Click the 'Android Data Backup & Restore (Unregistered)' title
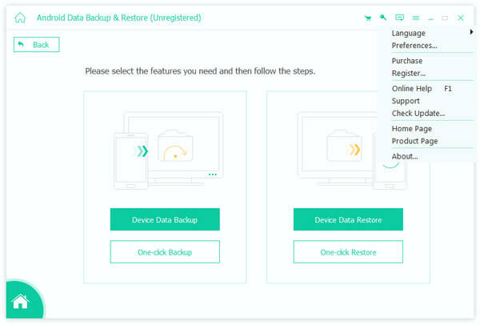The image size is (480, 325). click(x=118, y=18)
